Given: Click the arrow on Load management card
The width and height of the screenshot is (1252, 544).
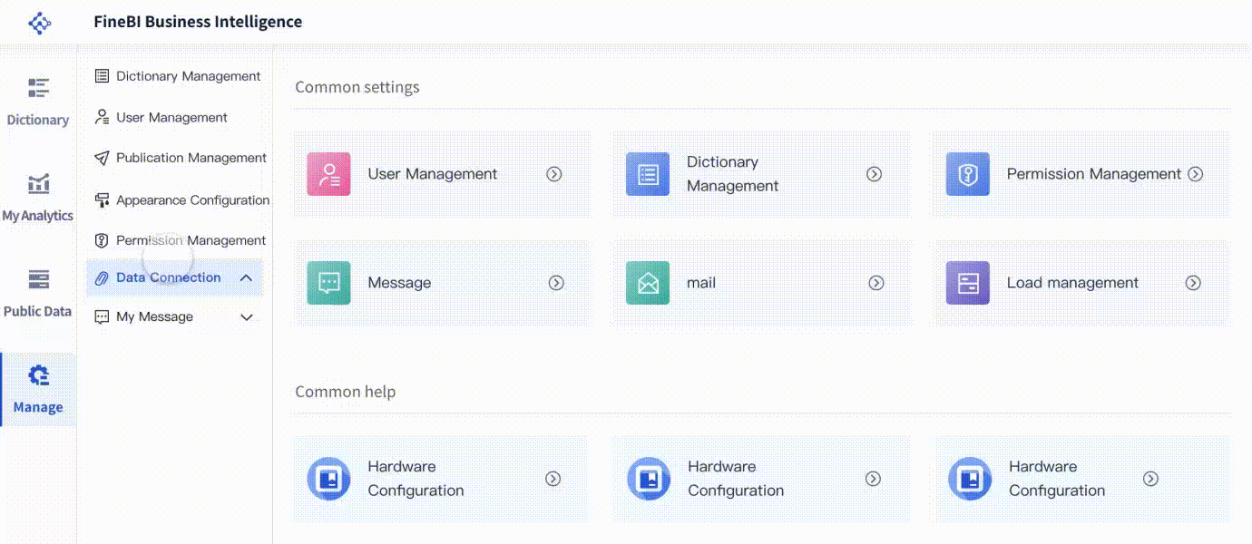Looking at the screenshot, I should click(1193, 283).
